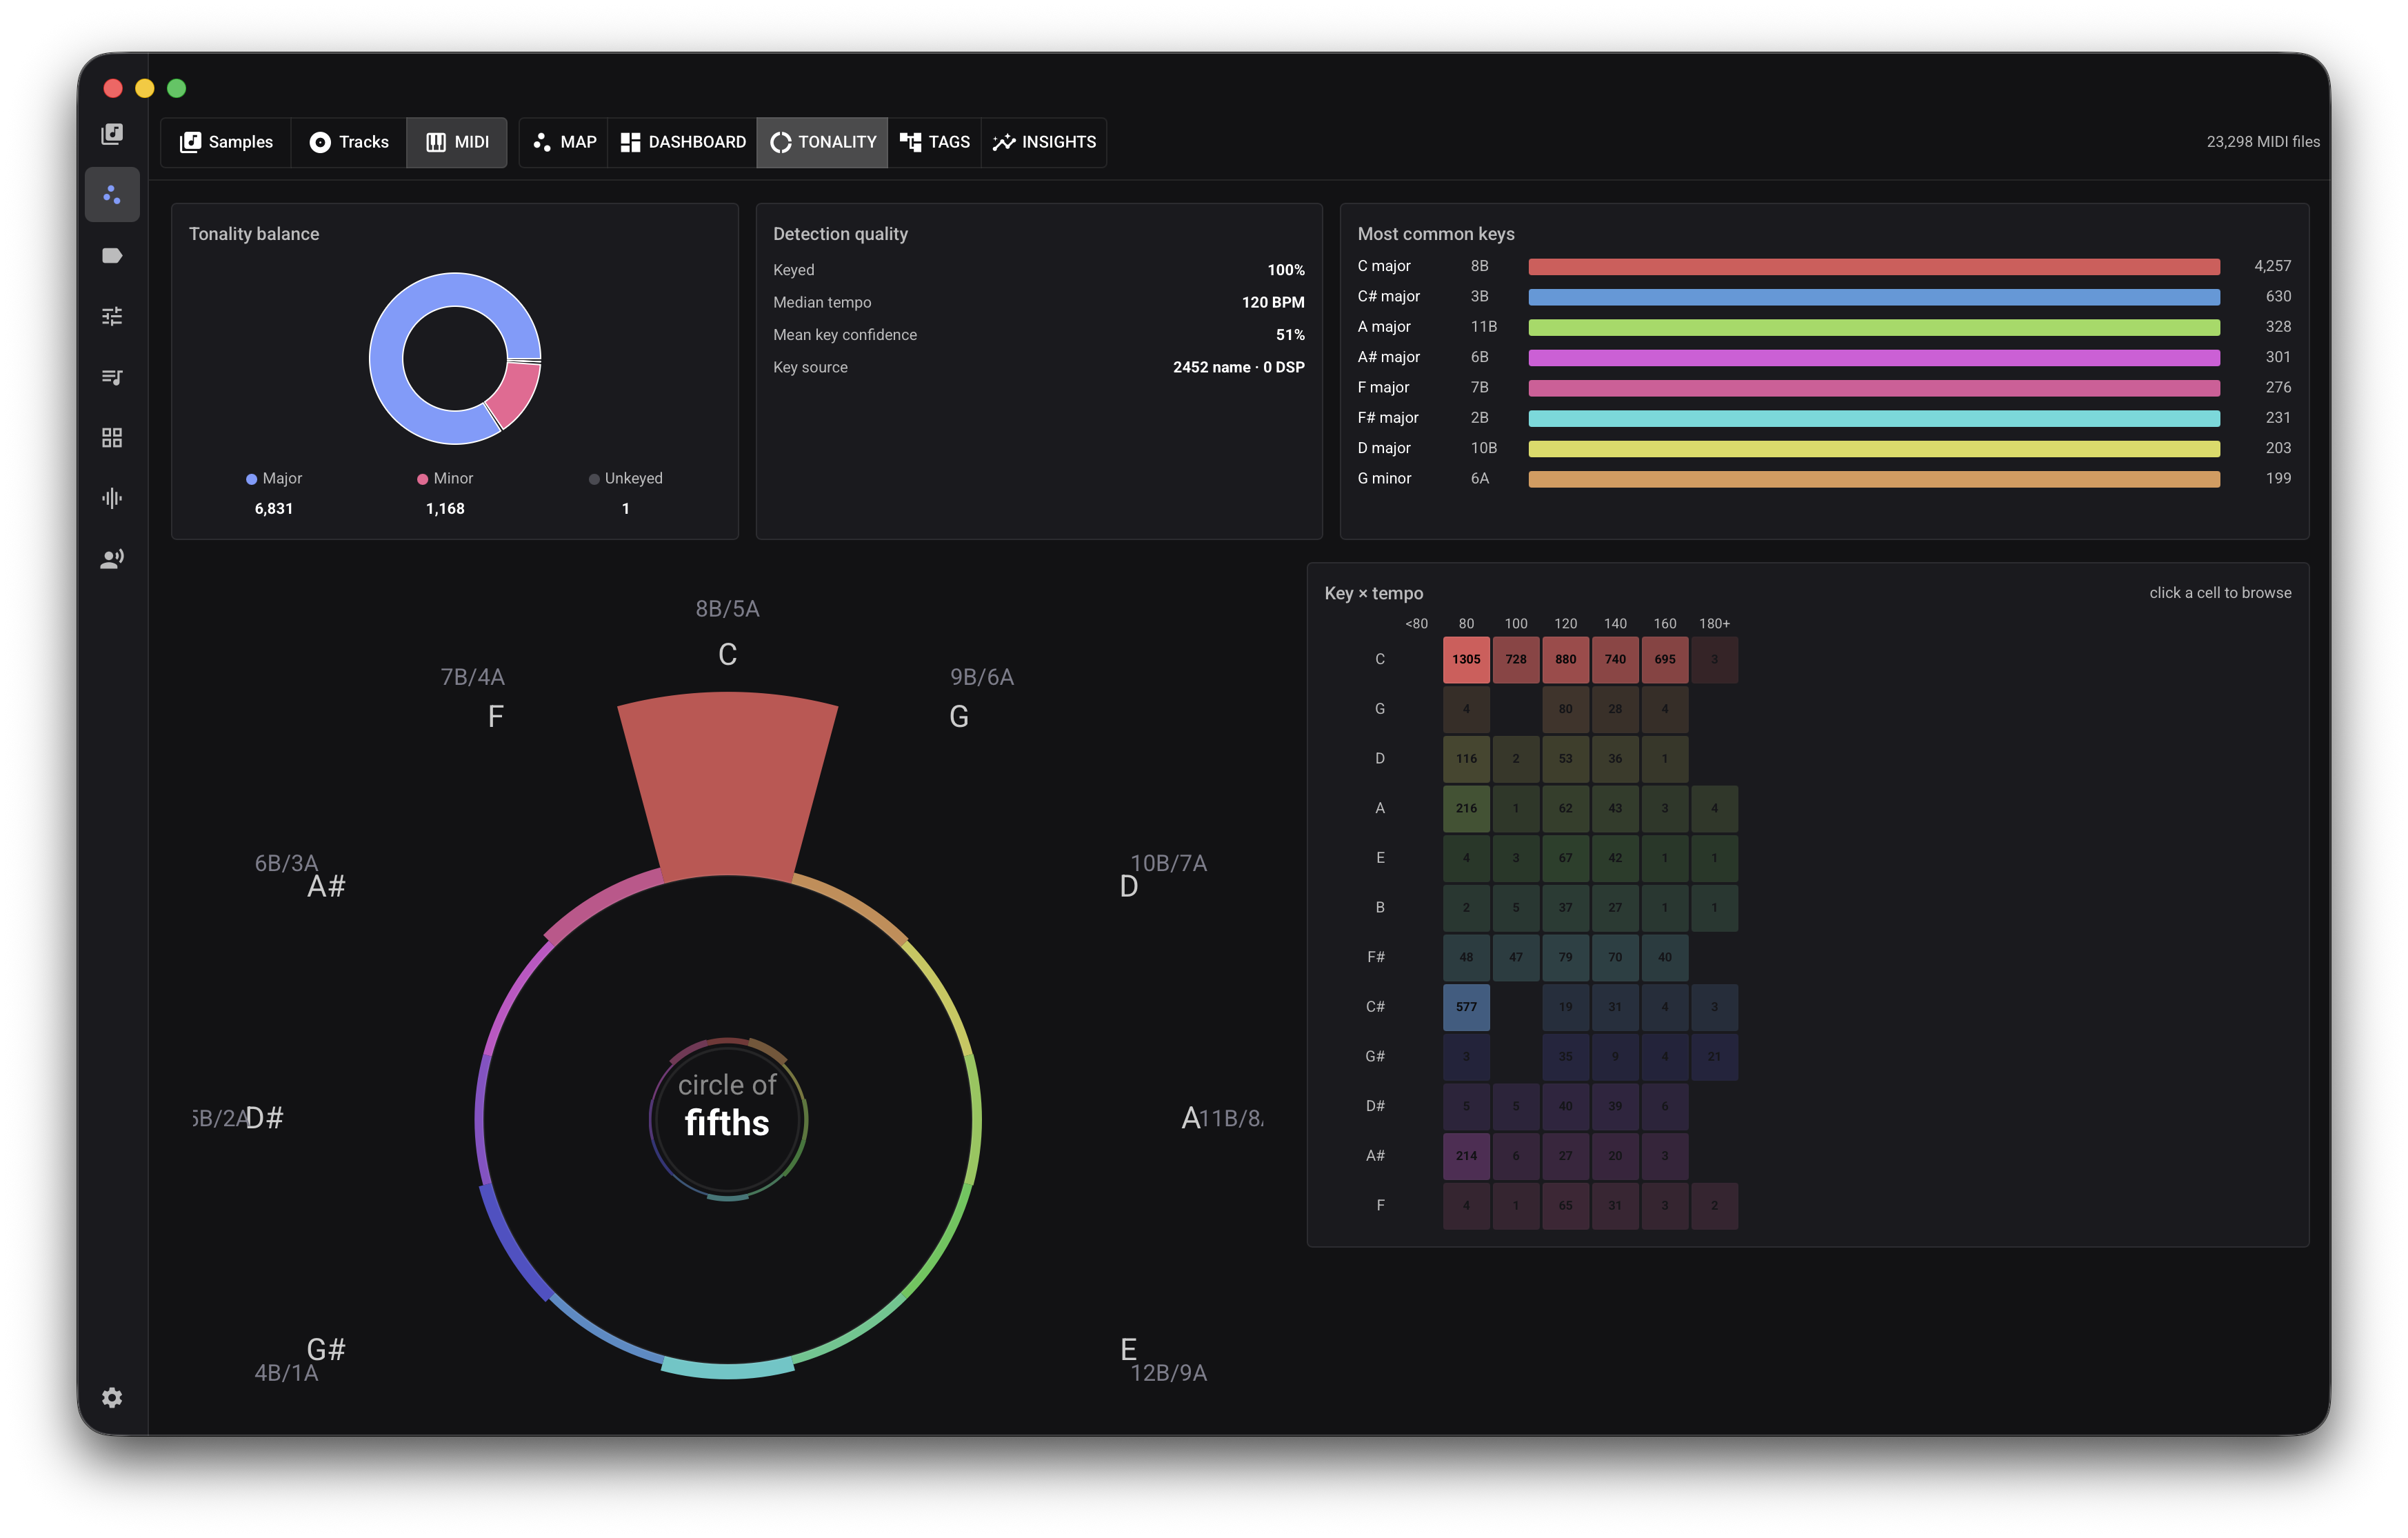Click heatmap cell 1305 in C row
Viewport: 2408px width, 1538px height.
[1466, 660]
